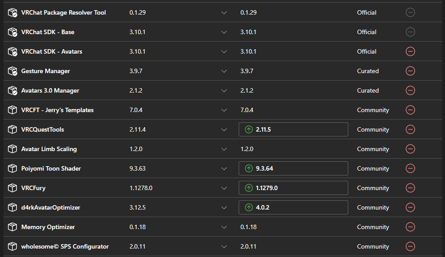The image size is (445, 257).
Task: Click the VRCFT - Jerry's Templates package name
Action: pyautogui.click(x=57, y=110)
